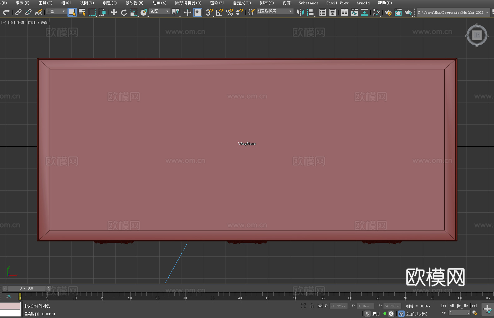494x318 pixels.
Task: Click the [粘土 + 边面] display label
Action: (39, 23)
